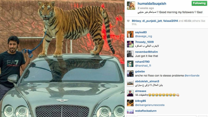The height and width of the screenshot is (117, 208).
Task: Click gxbebo commenter avatar
Action: [130, 74]
